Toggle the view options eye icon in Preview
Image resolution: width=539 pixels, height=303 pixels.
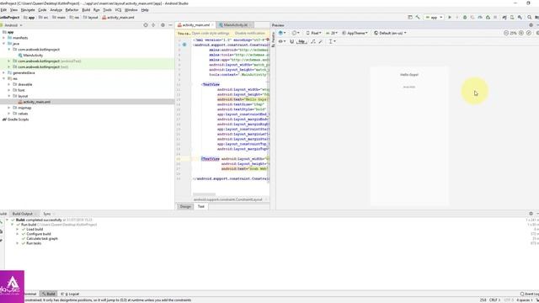point(282,41)
